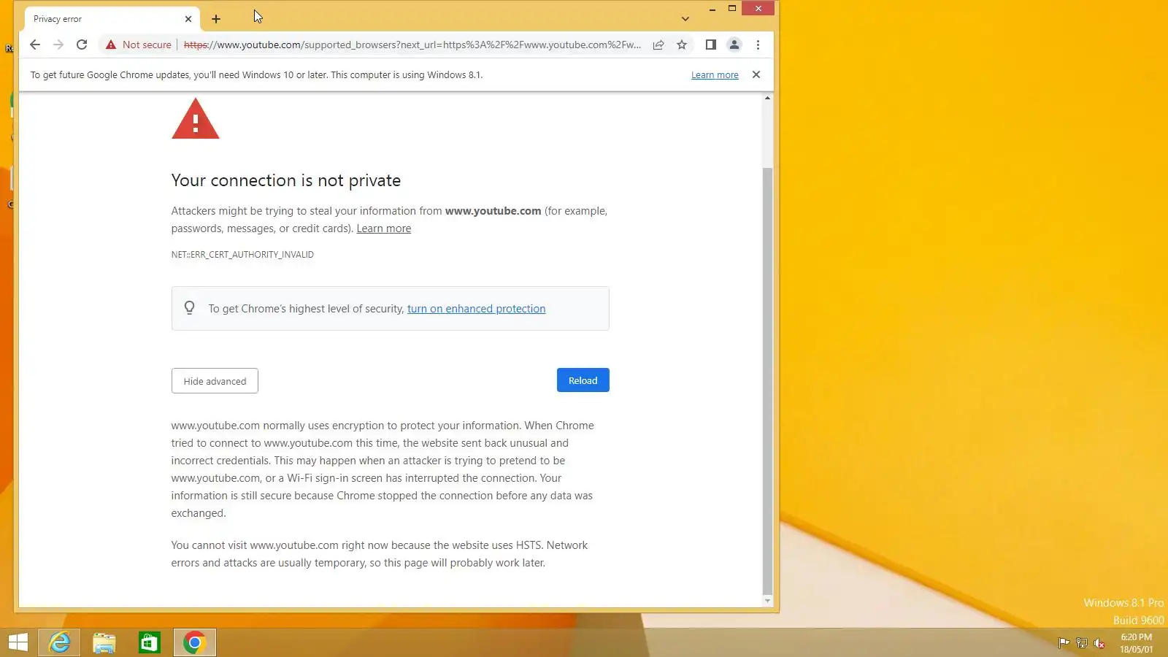The width and height of the screenshot is (1168, 657).
Task: Open File Explorer from the taskbar
Action: pyautogui.click(x=104, y=642)
